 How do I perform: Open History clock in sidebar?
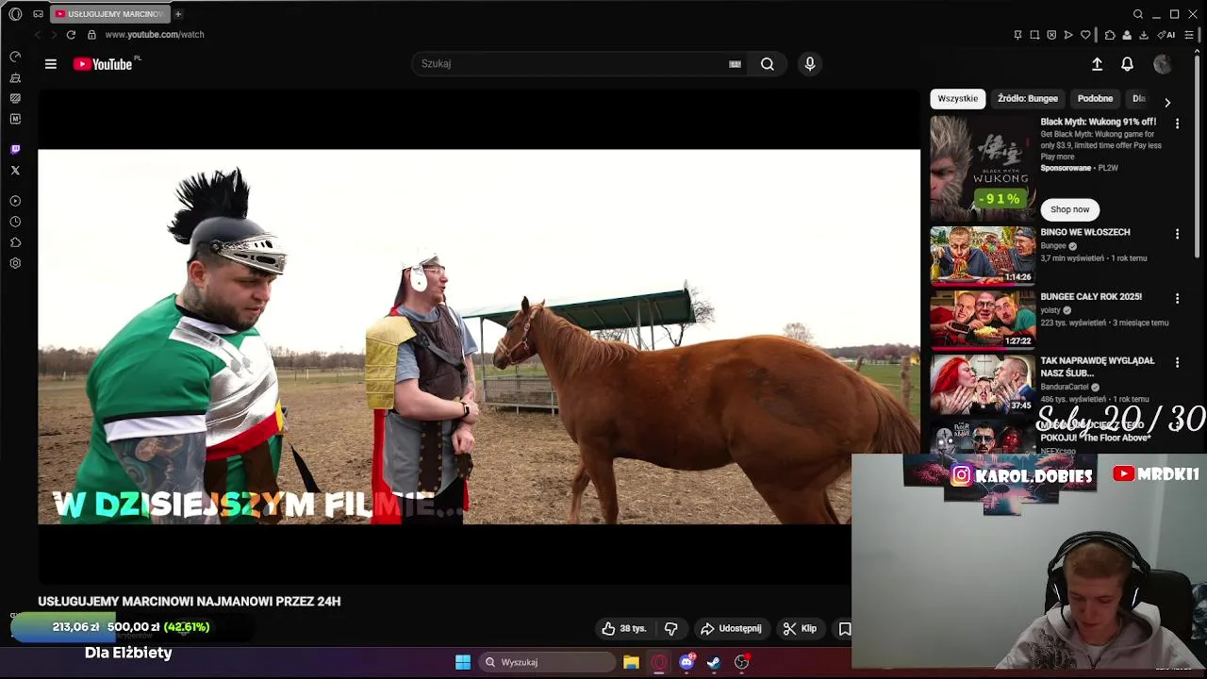click(15, 222)
